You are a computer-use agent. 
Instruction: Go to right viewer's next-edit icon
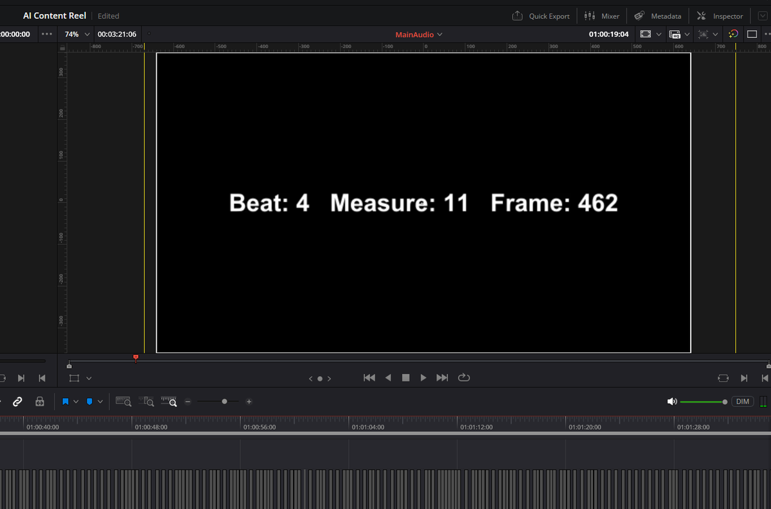point(744,378)
